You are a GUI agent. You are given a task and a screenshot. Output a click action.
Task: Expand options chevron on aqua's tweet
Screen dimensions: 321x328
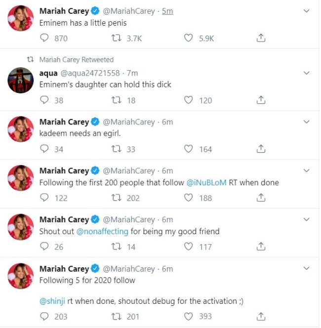306,73
